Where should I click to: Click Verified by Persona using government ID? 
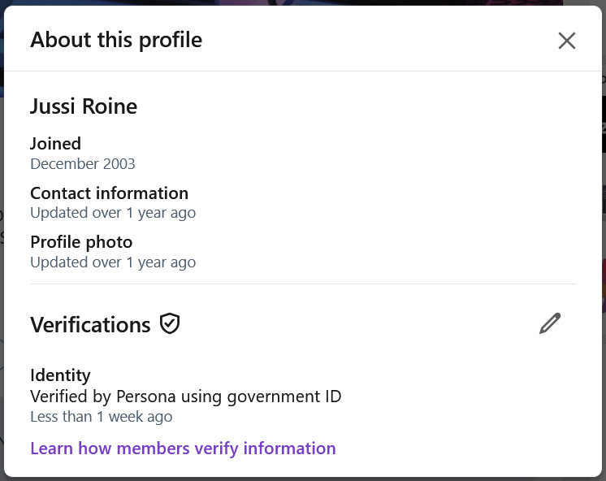186,396
